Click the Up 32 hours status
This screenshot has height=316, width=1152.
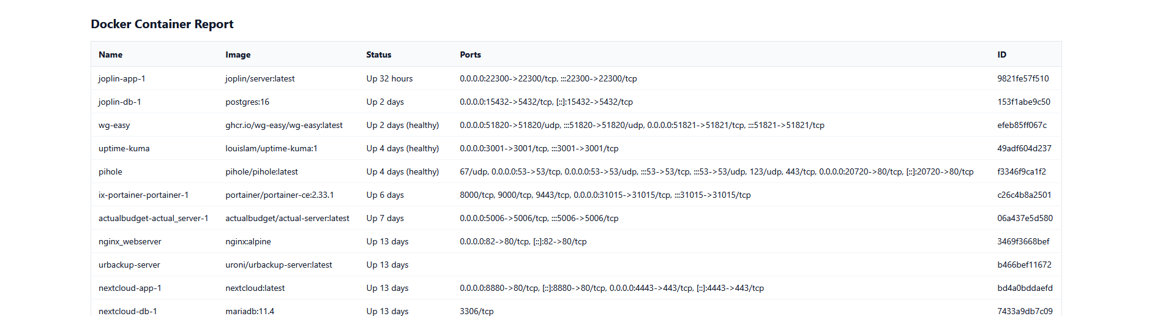(390, 78)
